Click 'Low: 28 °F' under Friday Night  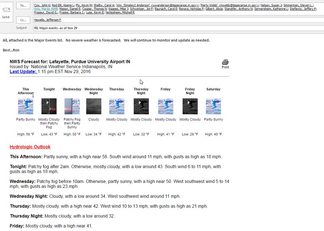(x=190, y=134)
